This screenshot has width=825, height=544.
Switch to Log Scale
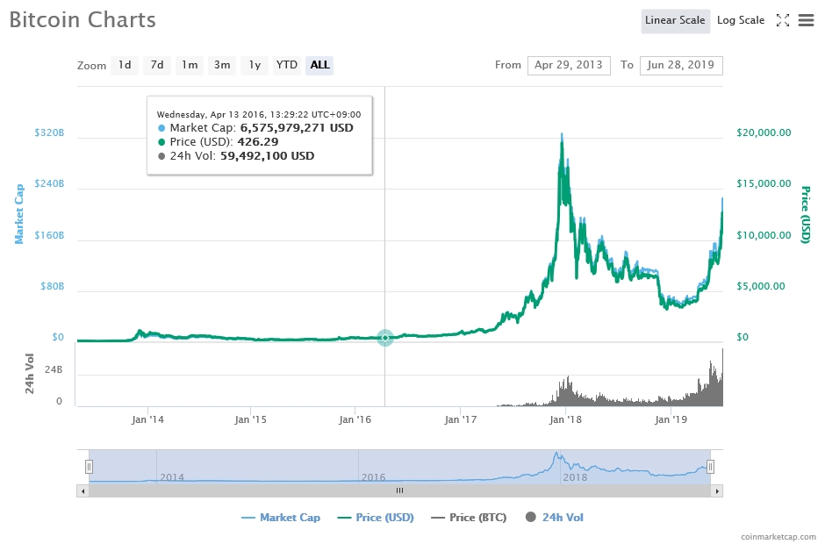tap(740, 20)
